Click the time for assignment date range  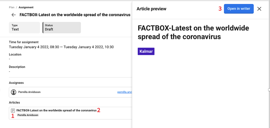pyautogui.click(x=61, y=47)
